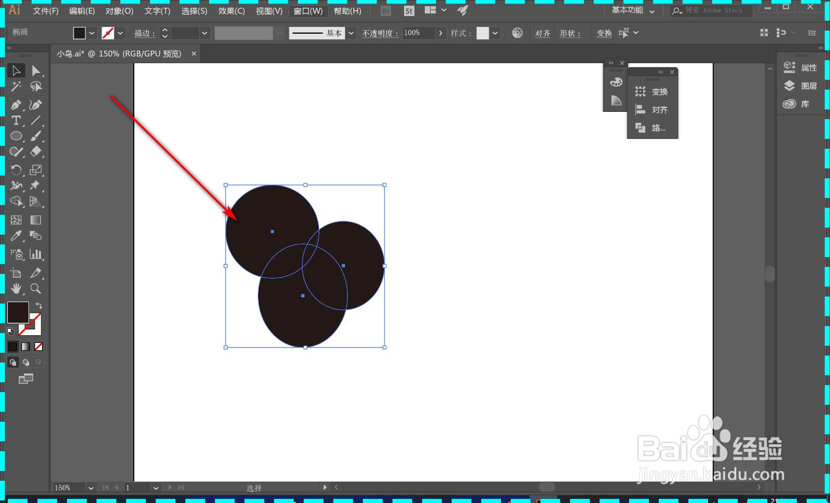Select the Symbol Sprayer tool

[16, 254]
